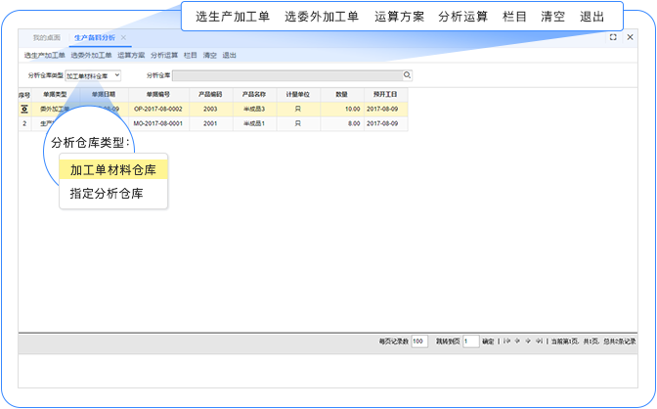Click the 计量单位 column header
657x409 pixels.
298,95
